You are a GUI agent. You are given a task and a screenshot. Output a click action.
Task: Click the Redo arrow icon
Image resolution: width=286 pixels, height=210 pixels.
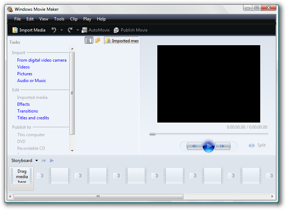(70, 30)
